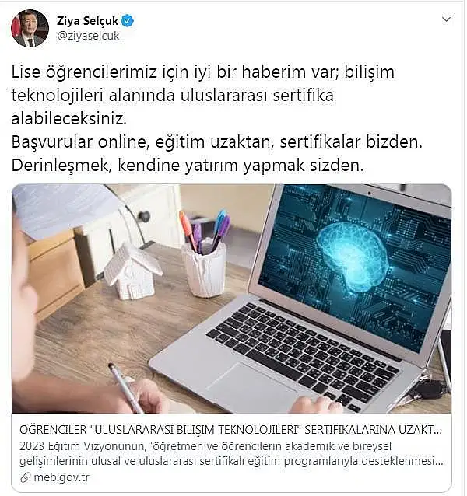Click the tweet line starting with Lise öğrencilerimiz

(x=203, y=72)
